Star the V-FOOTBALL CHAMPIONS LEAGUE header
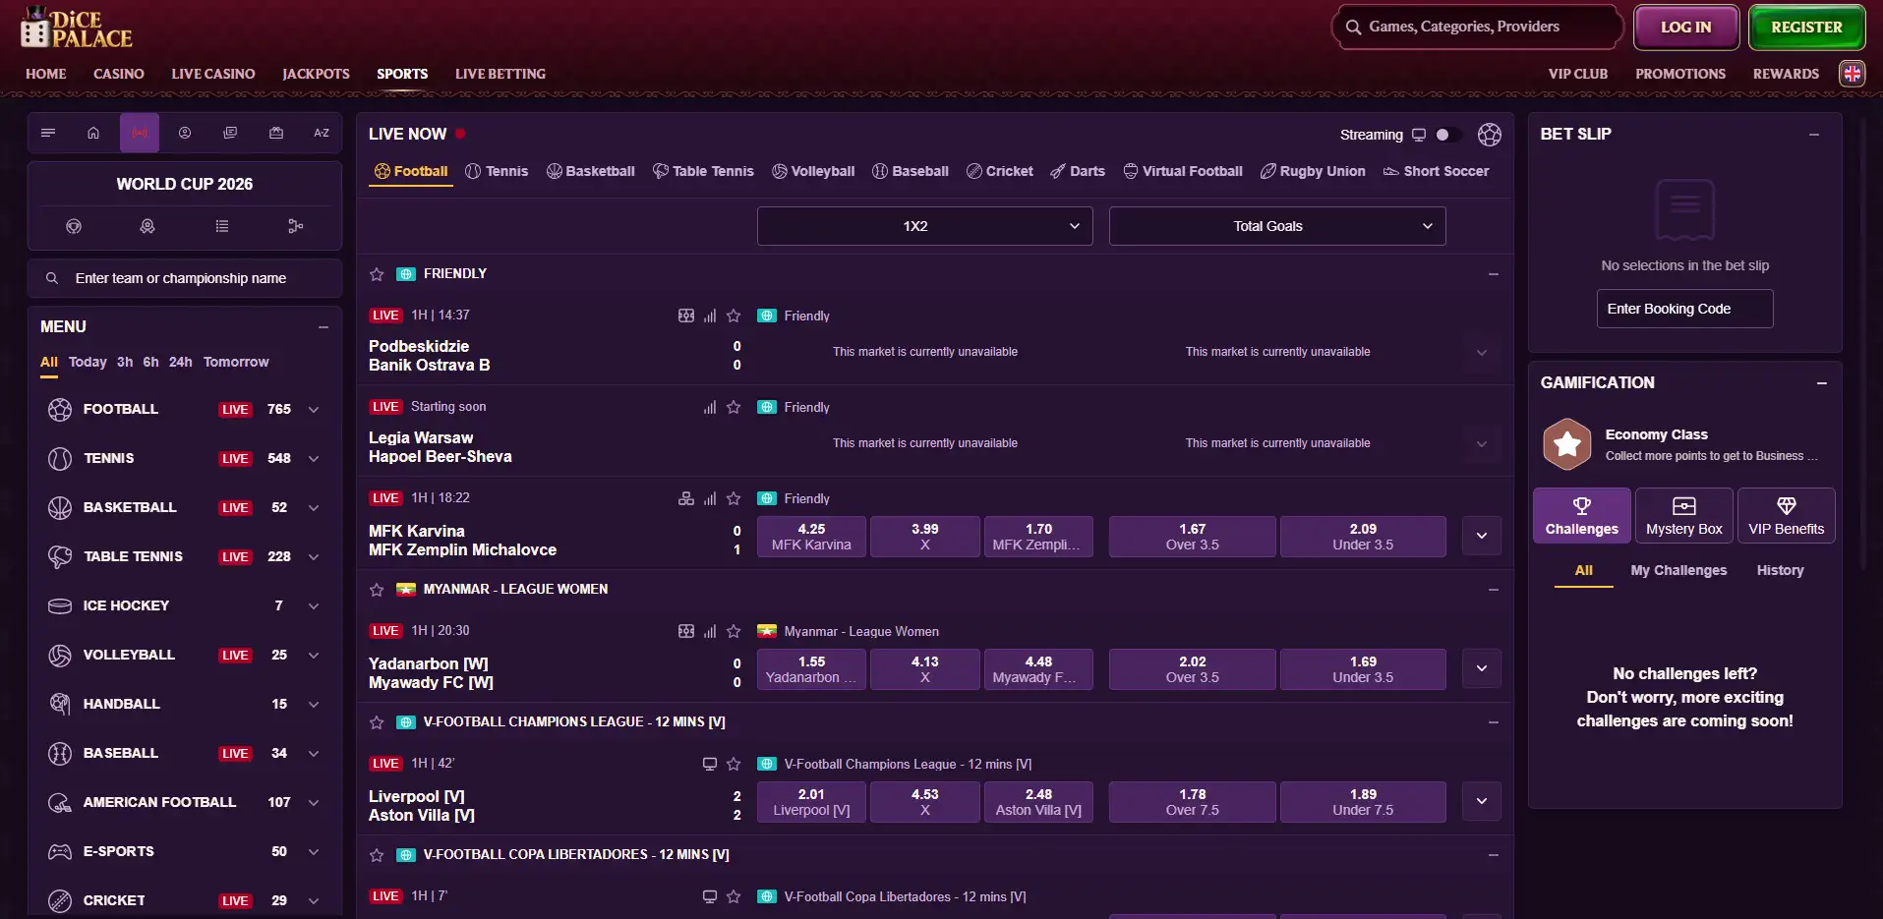 [377, 722]
